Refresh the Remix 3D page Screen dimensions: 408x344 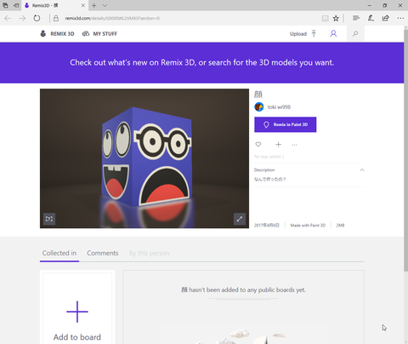pos(37,19)
